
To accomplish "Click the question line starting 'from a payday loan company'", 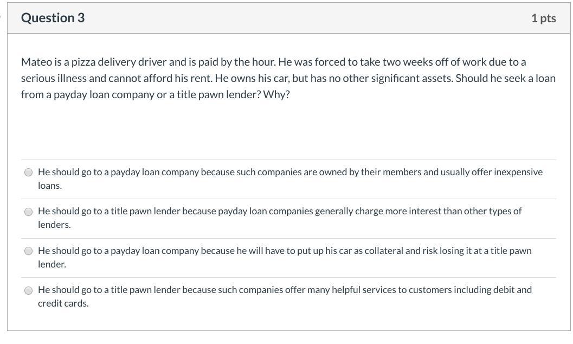I will pyautogui.click(x=155, y=94).
